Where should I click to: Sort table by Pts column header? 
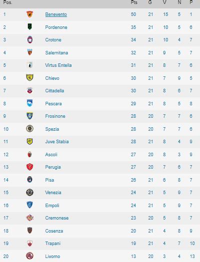pyautogui.click(x=134, y=2)
